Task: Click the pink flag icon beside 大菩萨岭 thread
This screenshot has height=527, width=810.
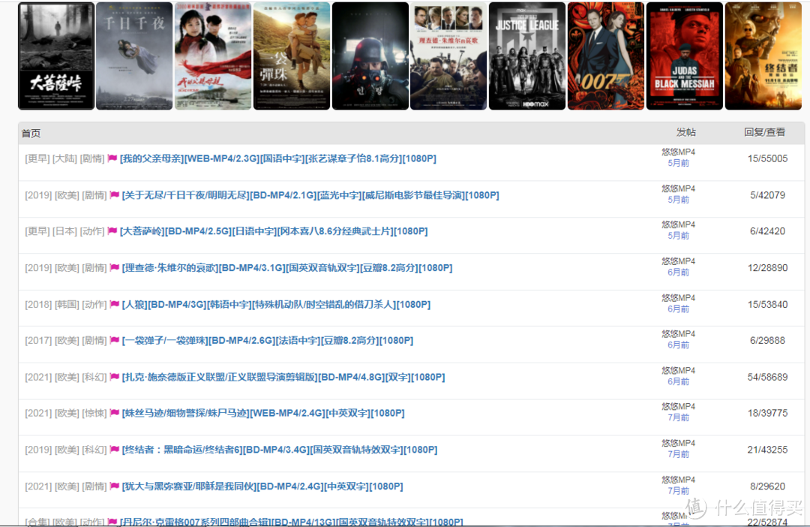Action: point(112,232)
